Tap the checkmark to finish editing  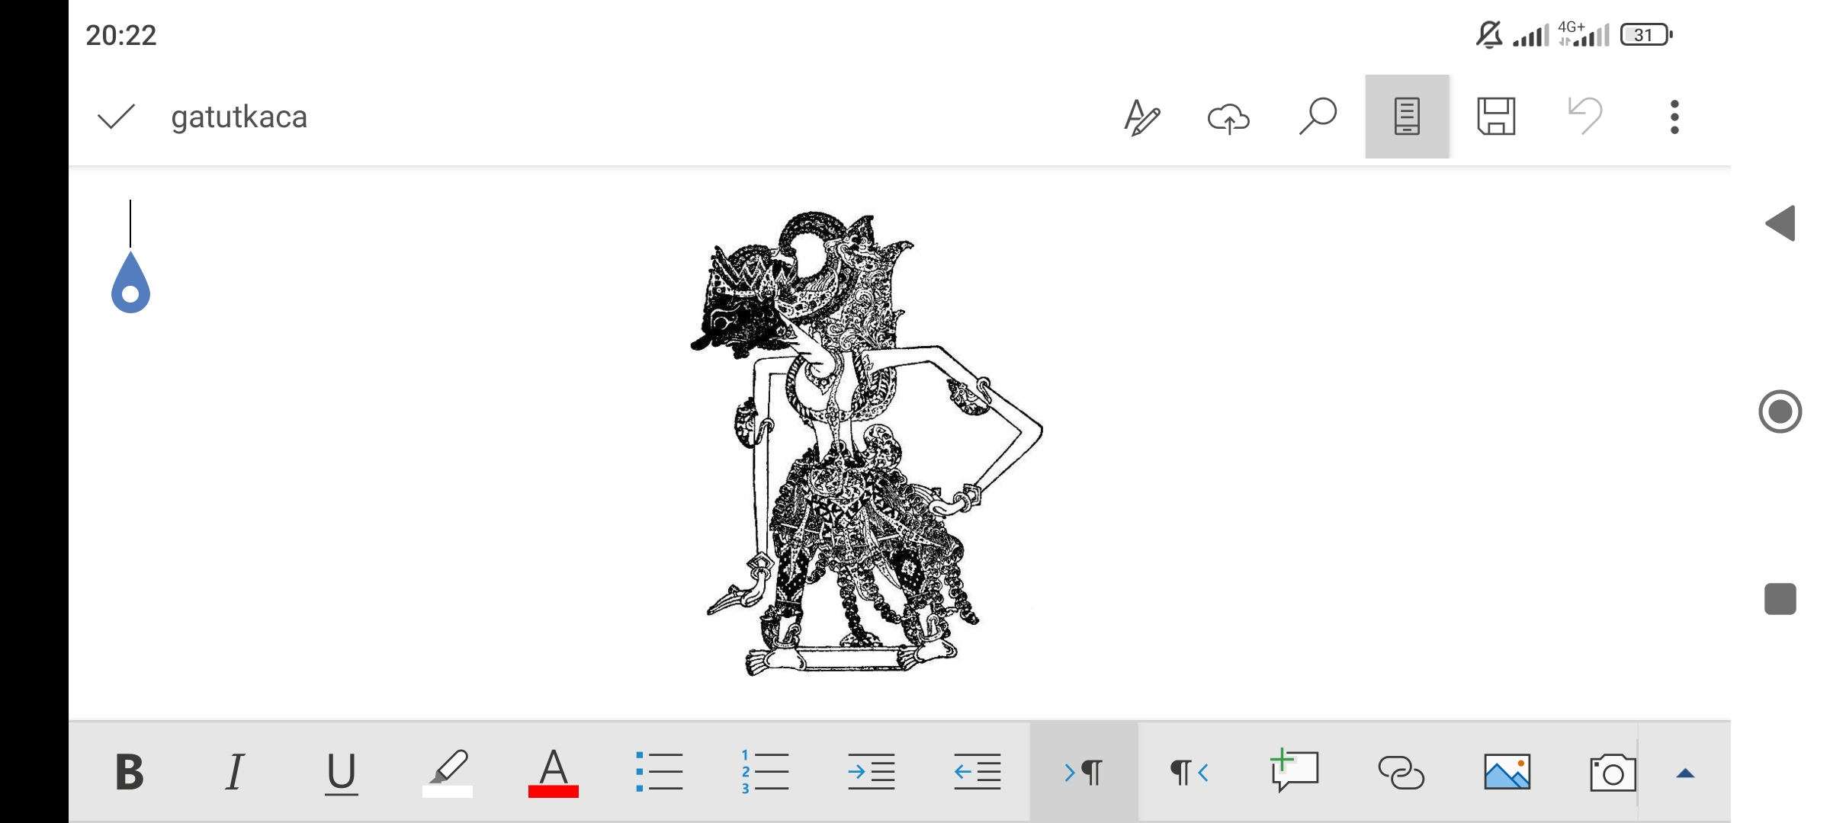tap(116, 117)
